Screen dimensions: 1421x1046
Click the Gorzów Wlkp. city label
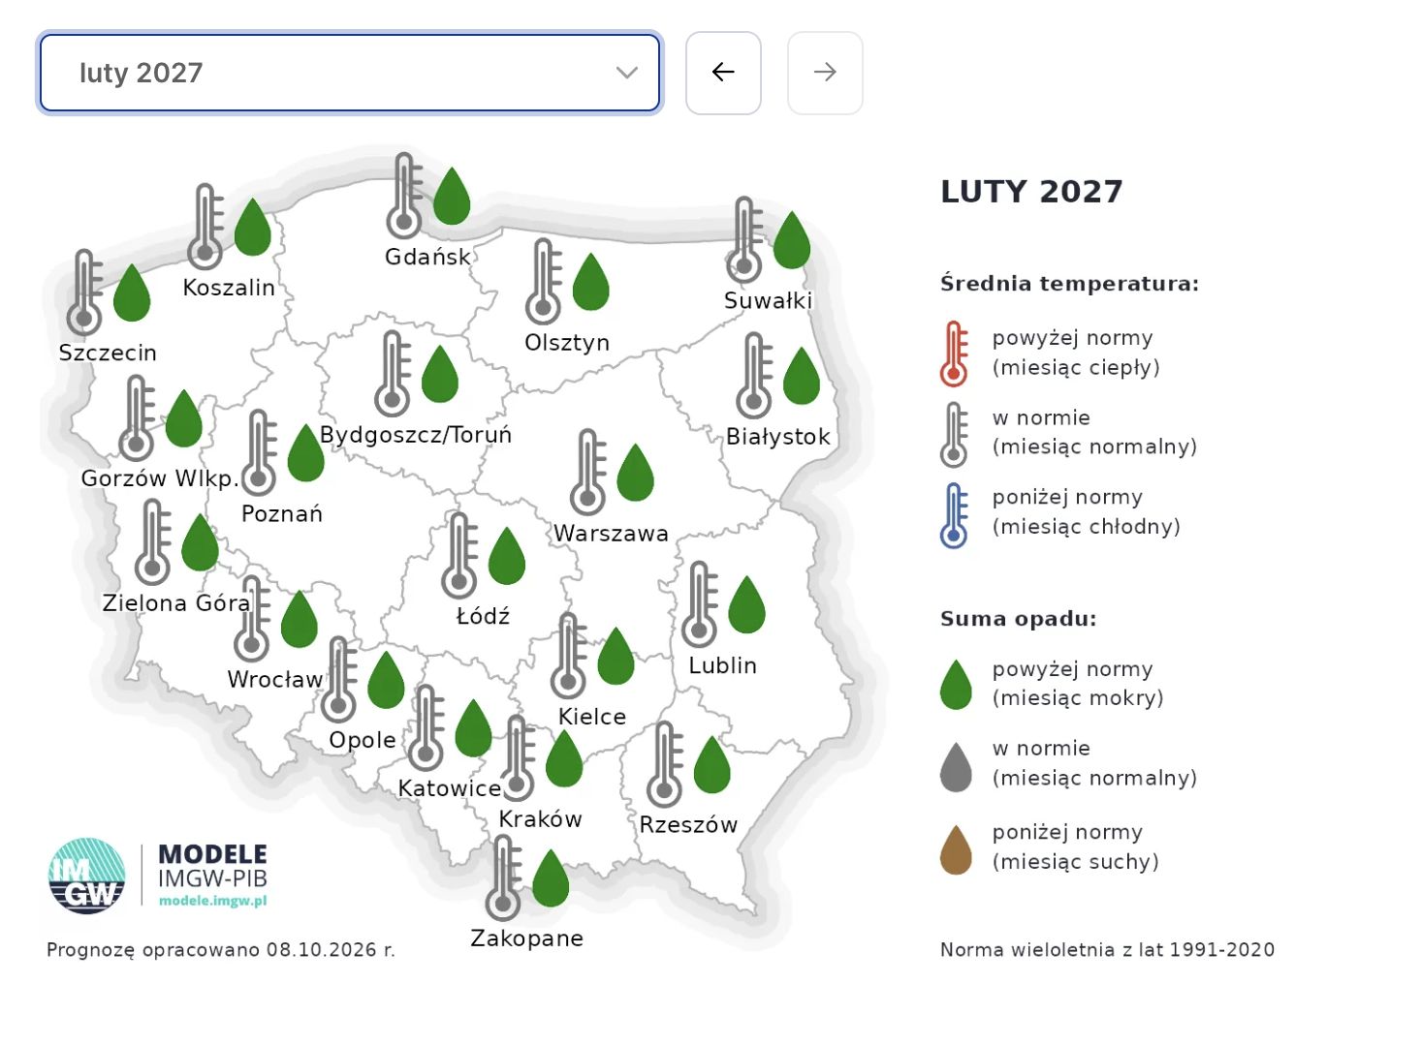[x=160, y=478]
